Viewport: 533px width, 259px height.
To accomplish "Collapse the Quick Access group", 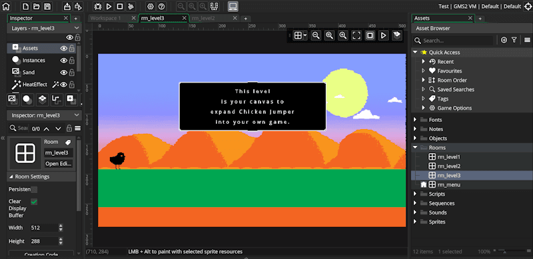I will 414,53.
